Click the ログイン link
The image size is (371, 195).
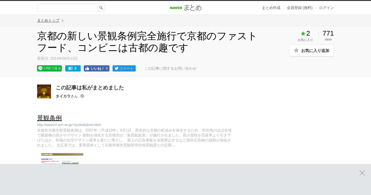326,8
